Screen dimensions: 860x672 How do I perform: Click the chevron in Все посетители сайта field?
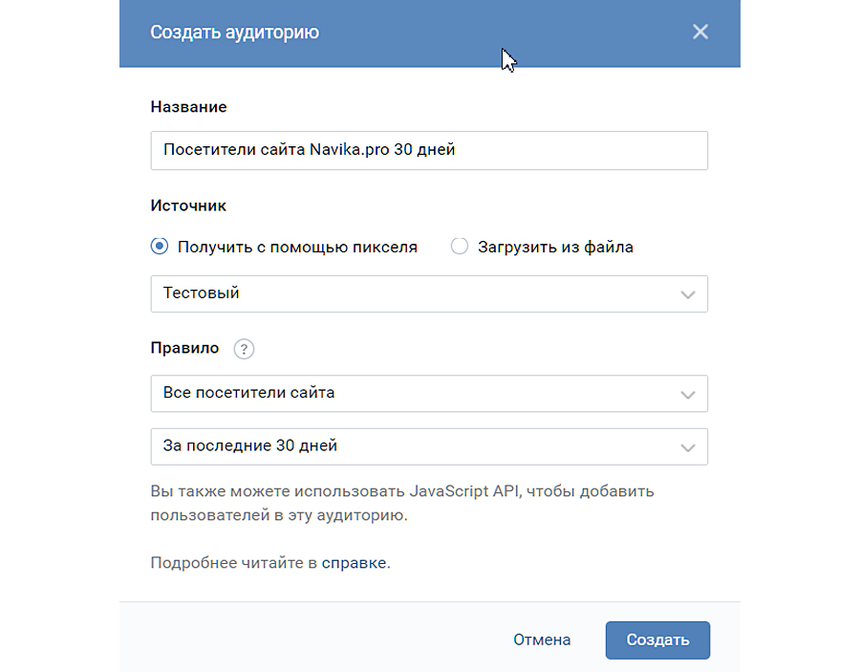pyautogui.click(x=687, y=394)
